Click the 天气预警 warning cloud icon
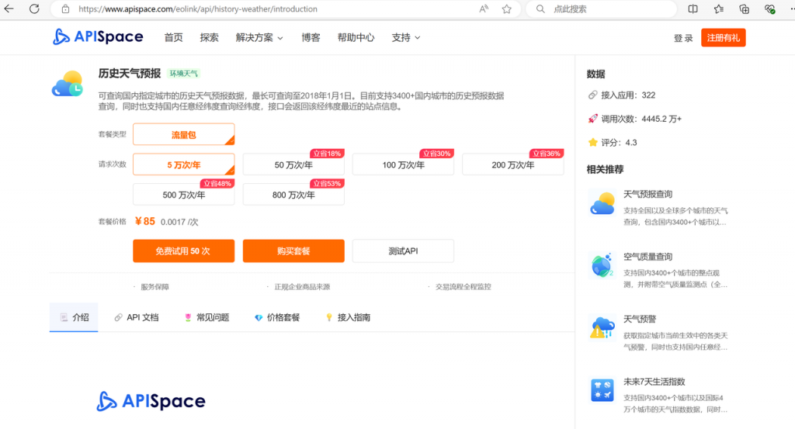The width and height of the screenshot is (795, 429). click(602, 327)
